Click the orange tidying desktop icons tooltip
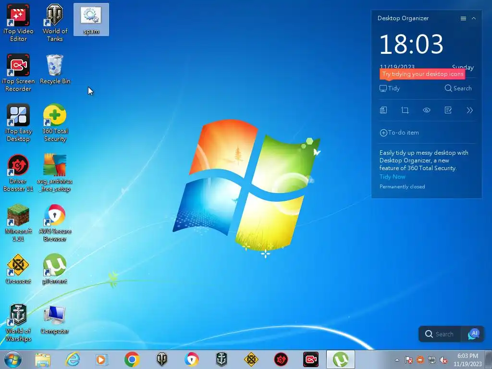Image resolution: width=492 pixels, height=369 pixels. tap(422, 74)
